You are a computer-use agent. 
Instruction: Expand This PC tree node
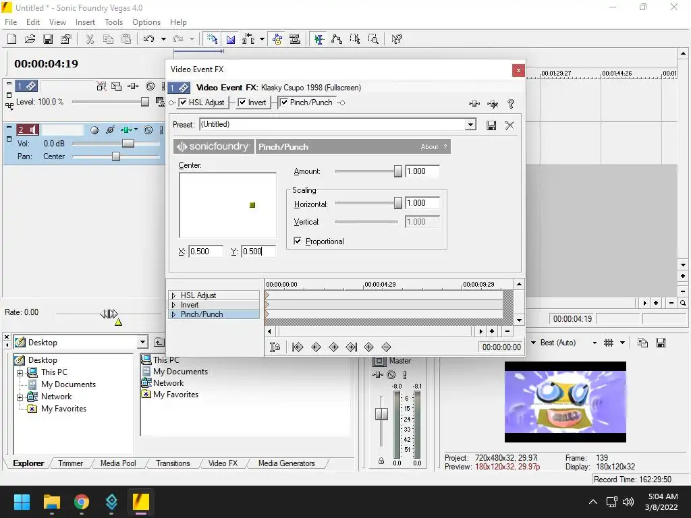20,373
